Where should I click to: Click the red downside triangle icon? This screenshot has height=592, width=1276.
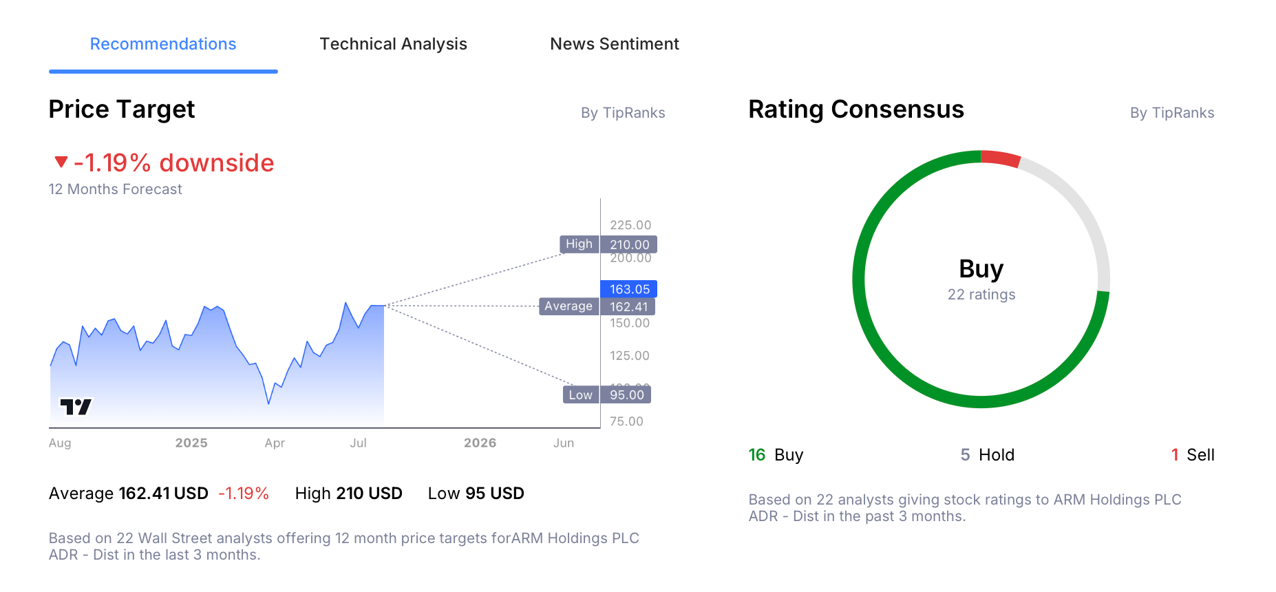point(61,162)
